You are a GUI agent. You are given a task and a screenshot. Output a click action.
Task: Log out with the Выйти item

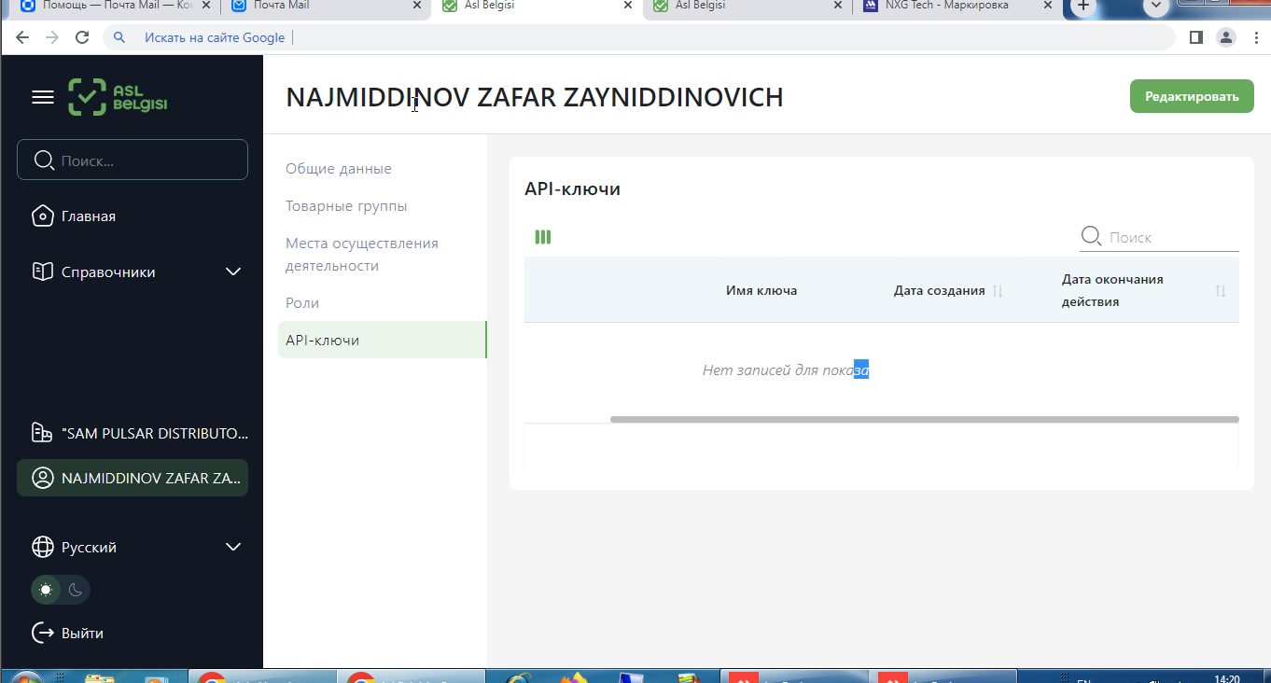point(68,633)
